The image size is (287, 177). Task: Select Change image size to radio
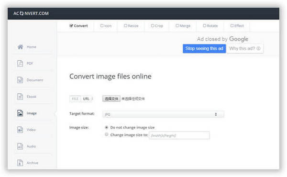[x=106, y=134]
